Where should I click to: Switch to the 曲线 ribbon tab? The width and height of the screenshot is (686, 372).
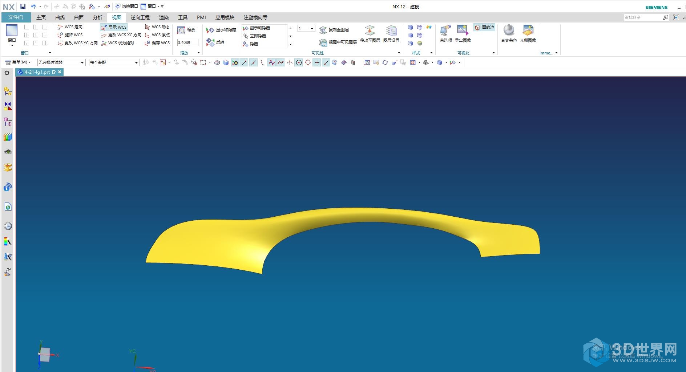coord(60,17)
